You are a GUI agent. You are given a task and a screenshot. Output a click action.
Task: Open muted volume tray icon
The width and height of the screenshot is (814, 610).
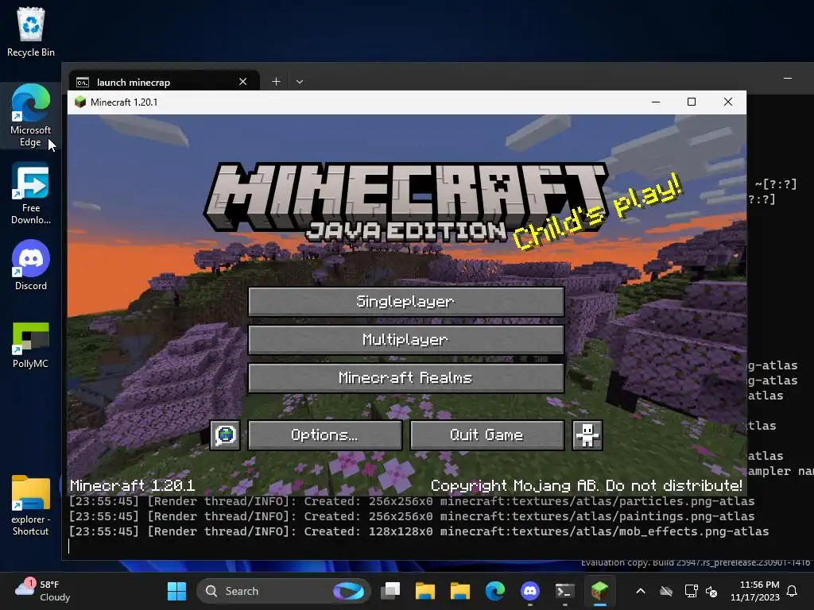[x=711, y=591]
